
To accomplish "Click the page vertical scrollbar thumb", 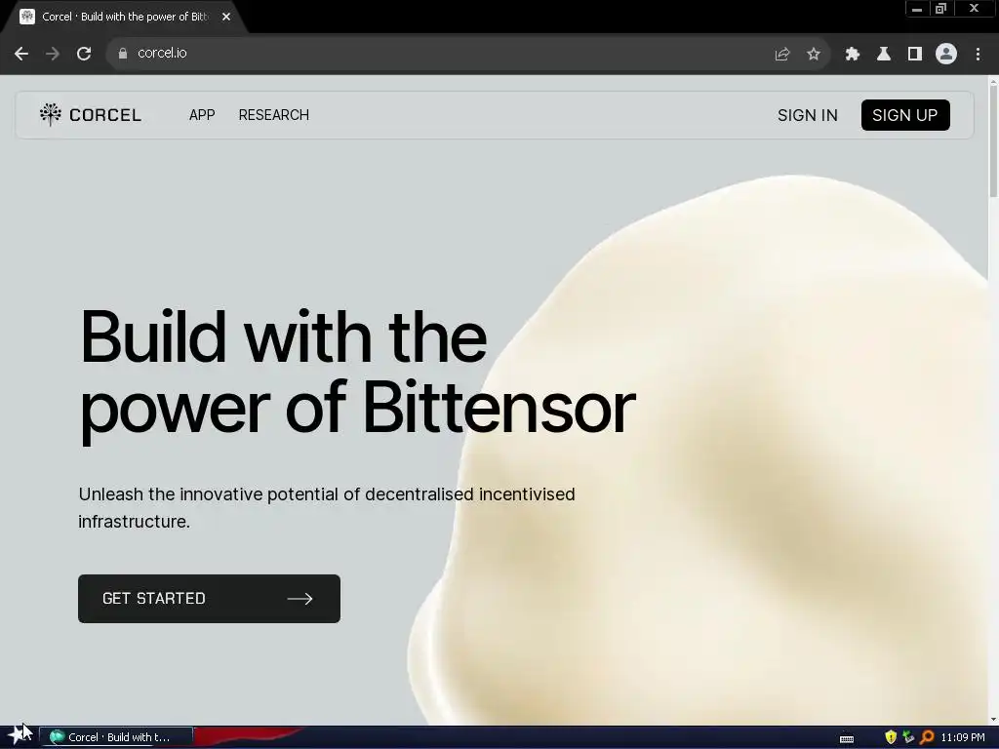I will click(x=993, y=140).
